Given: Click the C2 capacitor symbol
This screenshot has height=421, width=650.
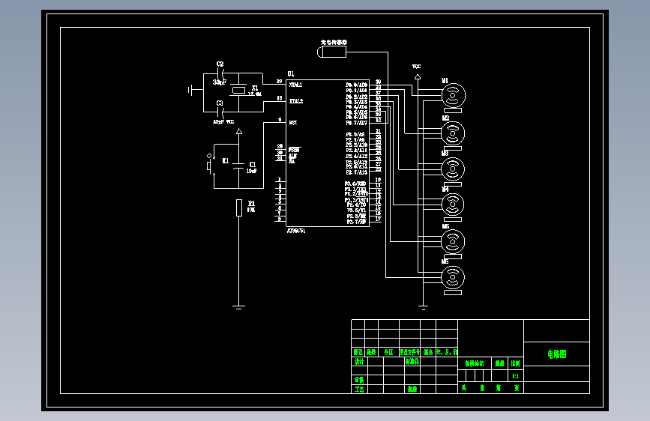Looking at the screenshot, I should 220,73.
